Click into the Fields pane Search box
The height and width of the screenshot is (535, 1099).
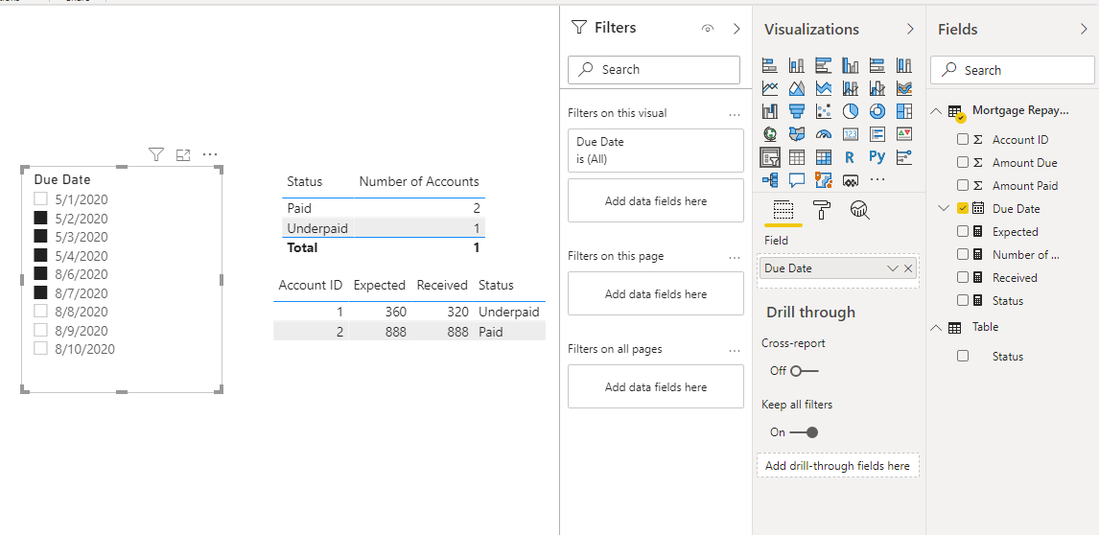1012,70
